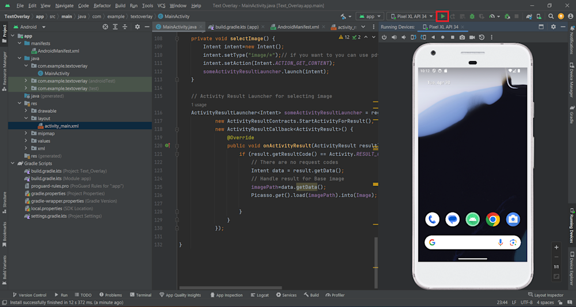The width and height of the screenshot is (576, 307).
Task: Expand the mipmap folder
Action: click(26, 133)
